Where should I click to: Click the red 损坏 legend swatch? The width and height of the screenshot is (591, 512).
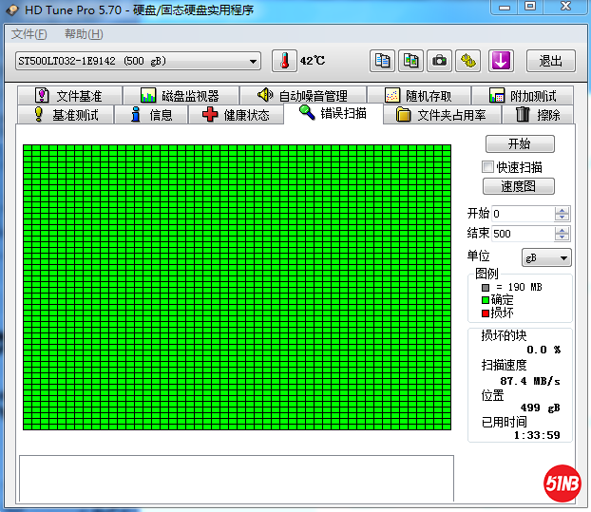click(x=486, y=313)
